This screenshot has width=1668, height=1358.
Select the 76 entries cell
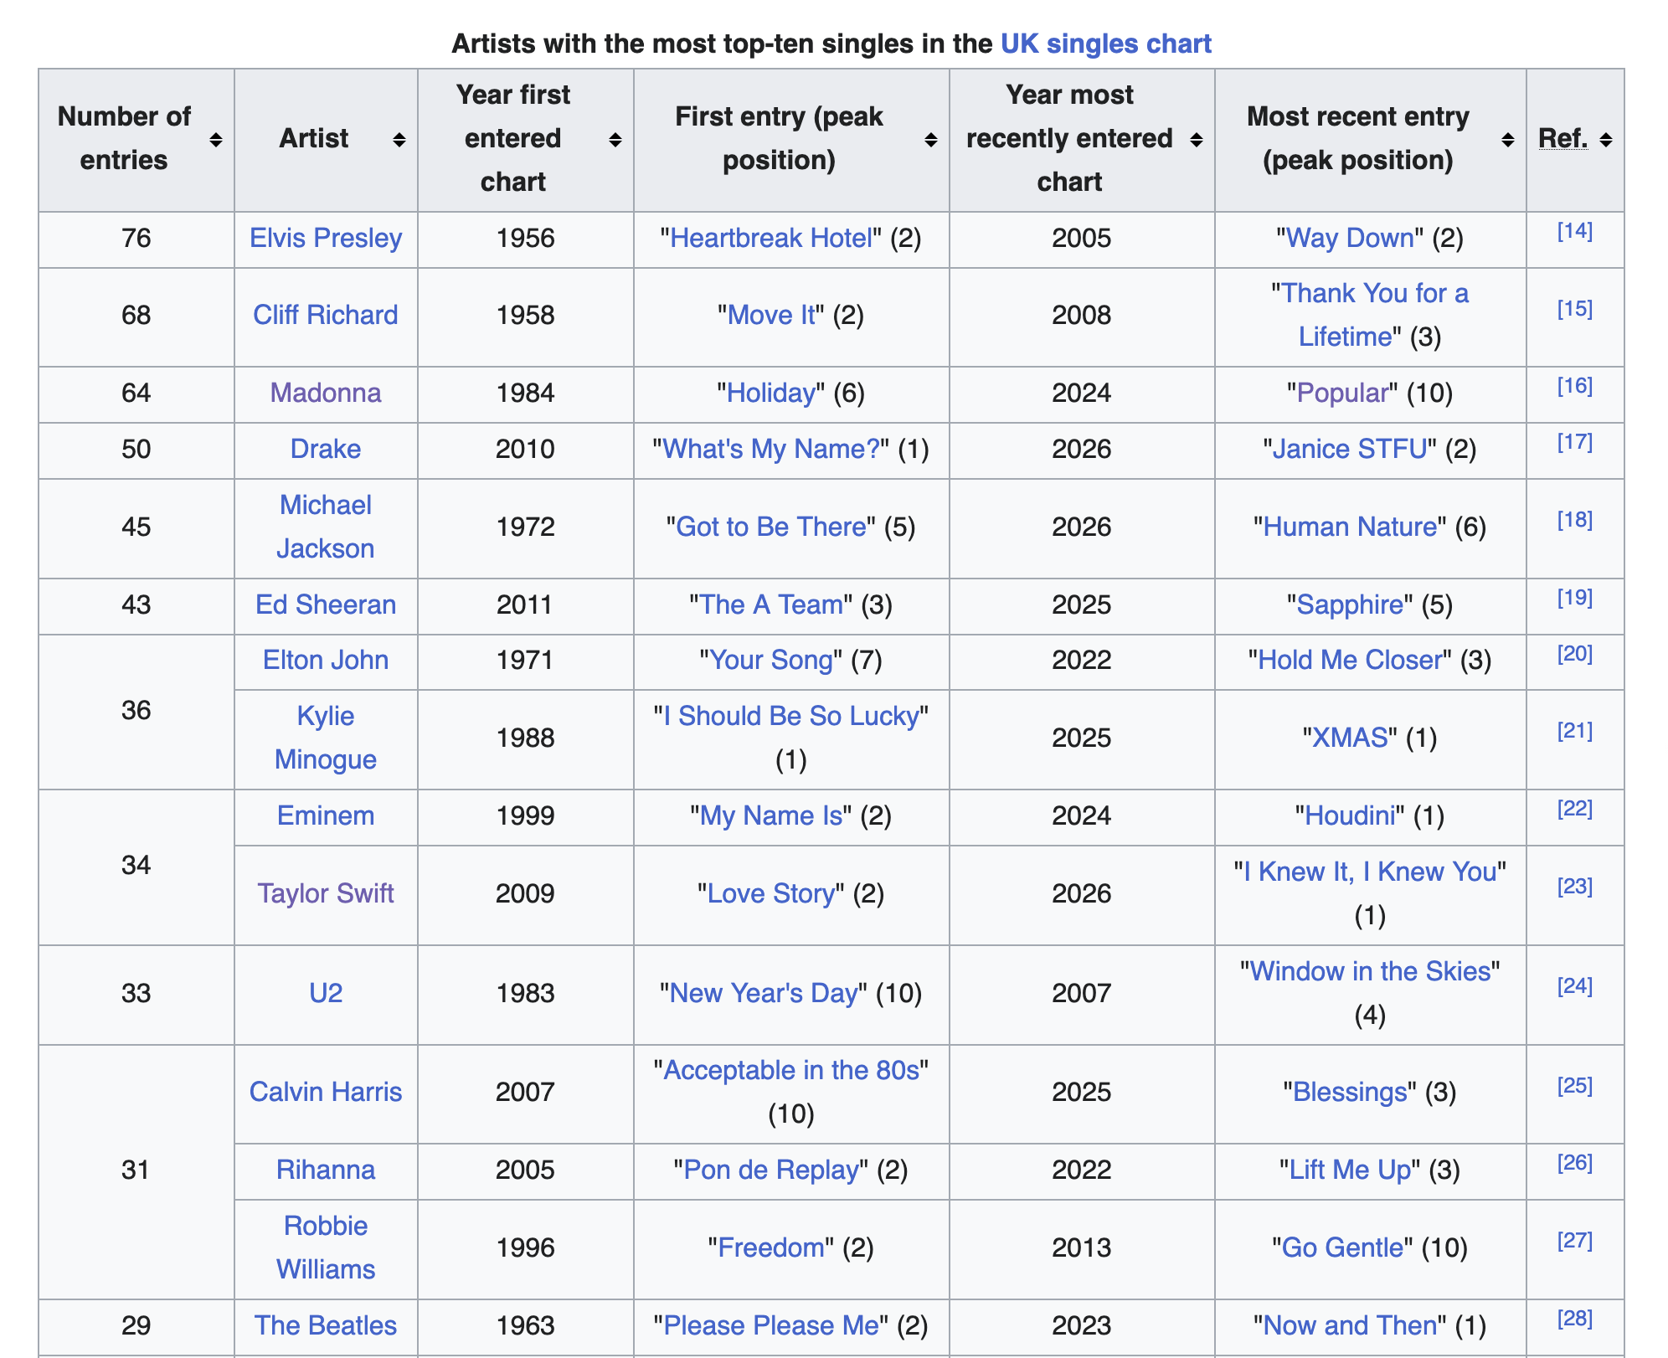click(136, 239)
